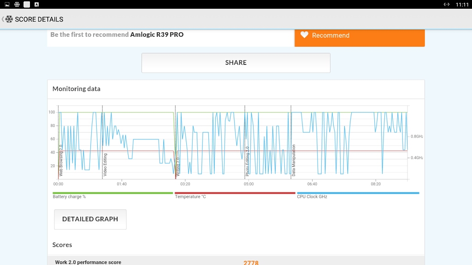Screen dimensions: 472x265
Task: Select the Temperature °C legend bar
Action: pyautogui.click(x=235, y=193)
